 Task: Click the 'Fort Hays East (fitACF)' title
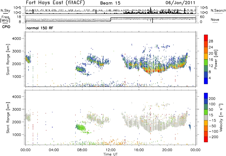point(55,3)
